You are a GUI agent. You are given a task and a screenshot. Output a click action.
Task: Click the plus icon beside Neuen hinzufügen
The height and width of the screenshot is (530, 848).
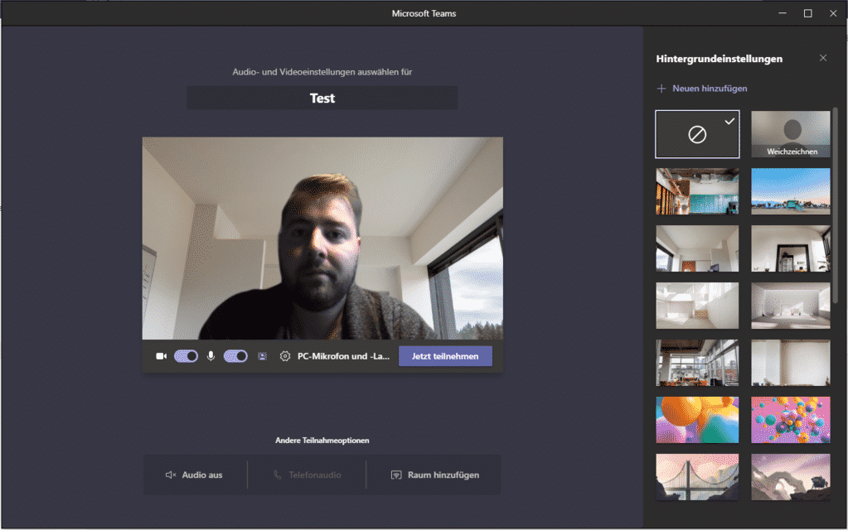661,88
